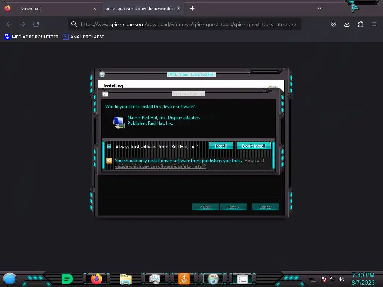
Task: Open the MEDIAFIRE ROULETTER bookmark
Action: coord(31,37)
